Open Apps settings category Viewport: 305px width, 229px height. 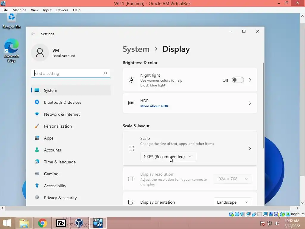point(71,138)
